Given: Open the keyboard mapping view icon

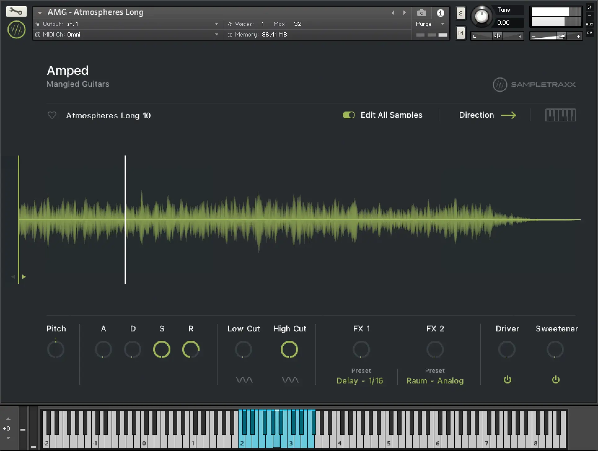Looking at the screenshot, I should [x=560, y=115].
